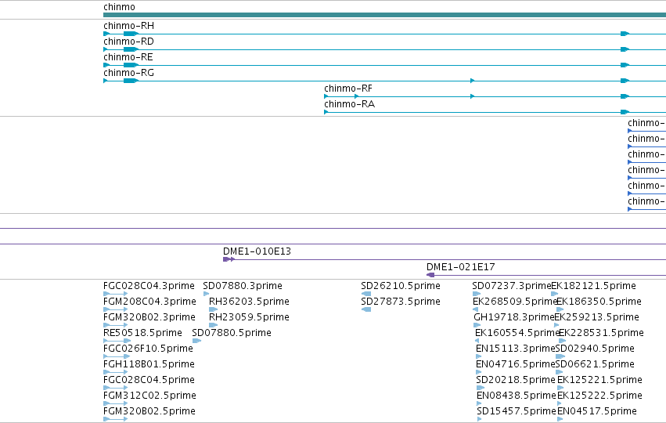Select the chinmo-RF transcript label

(x=348, y=89)
